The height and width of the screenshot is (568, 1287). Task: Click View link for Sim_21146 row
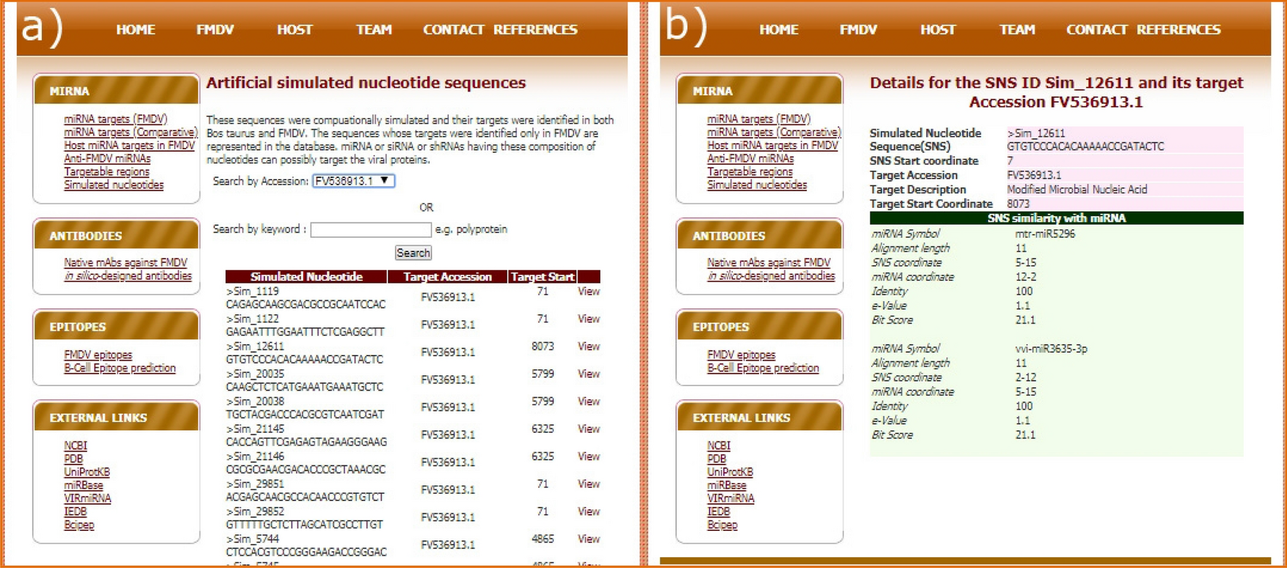tap(589, 457)
